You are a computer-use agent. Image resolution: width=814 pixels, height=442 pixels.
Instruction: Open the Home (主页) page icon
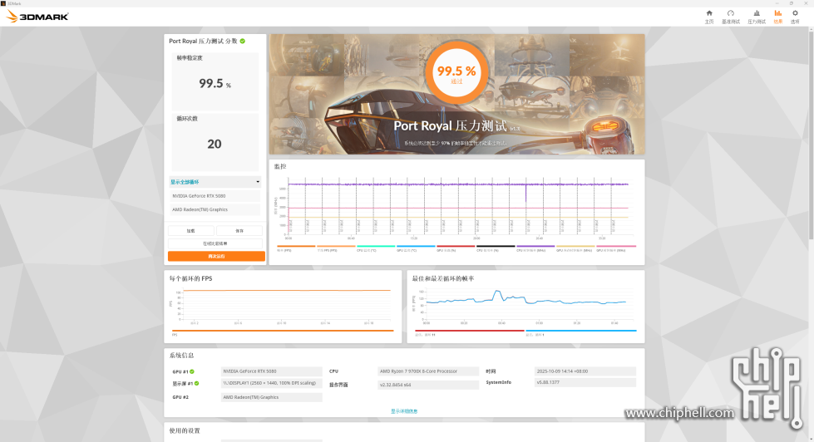pos(709,14)
